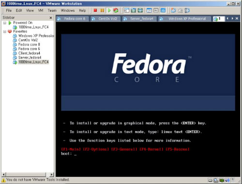
Task: Click the Reset virtual machine icon
Action: tap(116, 10)
